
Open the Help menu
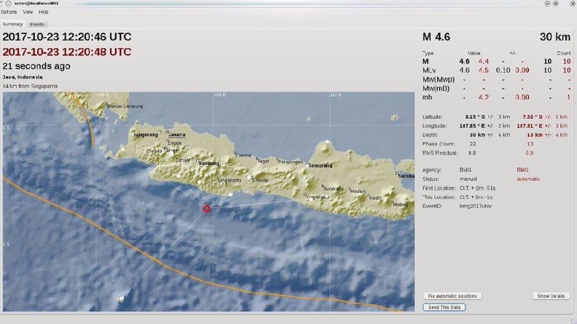[44, 12]
